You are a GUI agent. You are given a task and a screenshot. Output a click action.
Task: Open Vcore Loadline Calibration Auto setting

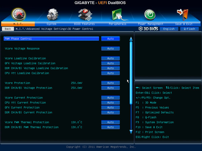click(x=110, y=58)
